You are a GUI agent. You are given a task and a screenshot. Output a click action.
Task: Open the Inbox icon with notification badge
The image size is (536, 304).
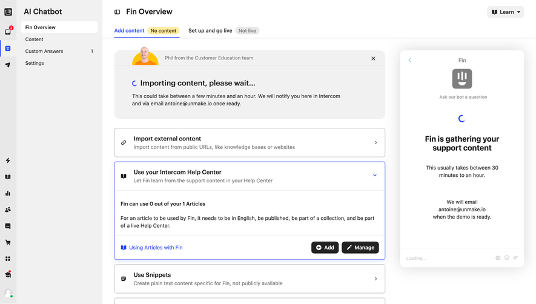point(8,31)
